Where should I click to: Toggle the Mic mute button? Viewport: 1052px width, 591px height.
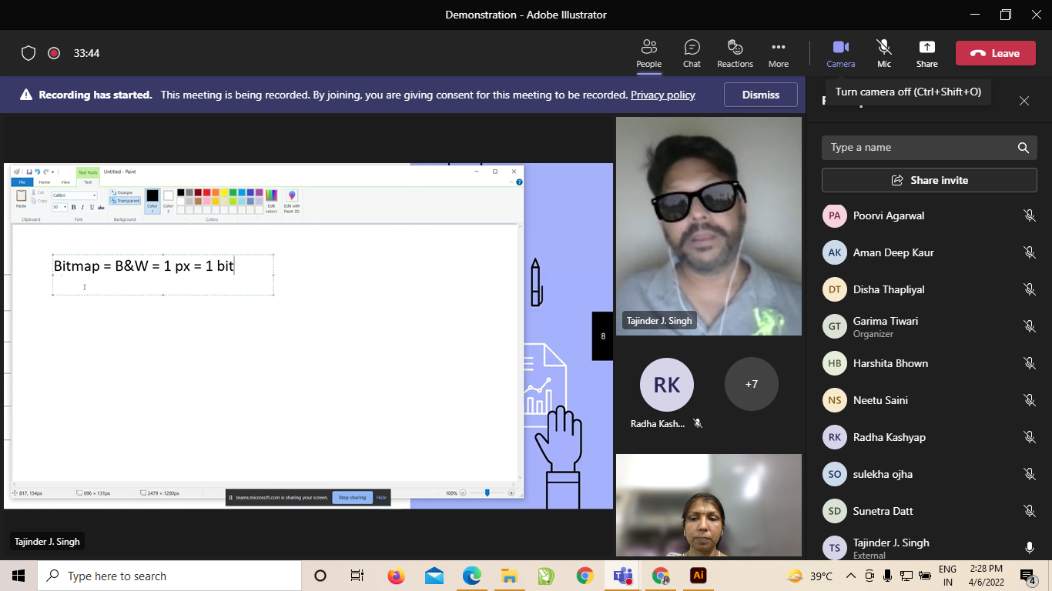pyautogui.click(x=883, y=53)
